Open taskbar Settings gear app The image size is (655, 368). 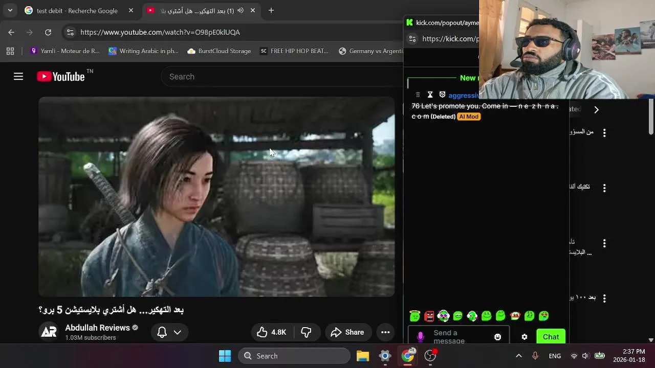[x=385, y=356]
